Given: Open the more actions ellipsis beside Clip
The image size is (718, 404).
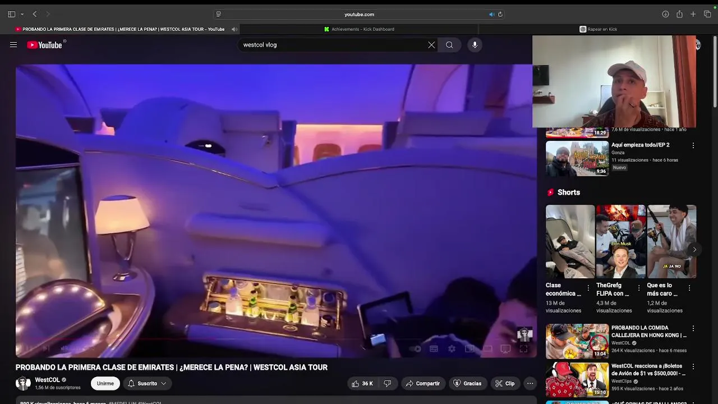Looking at the screenshot, I should tap(530, 383).
